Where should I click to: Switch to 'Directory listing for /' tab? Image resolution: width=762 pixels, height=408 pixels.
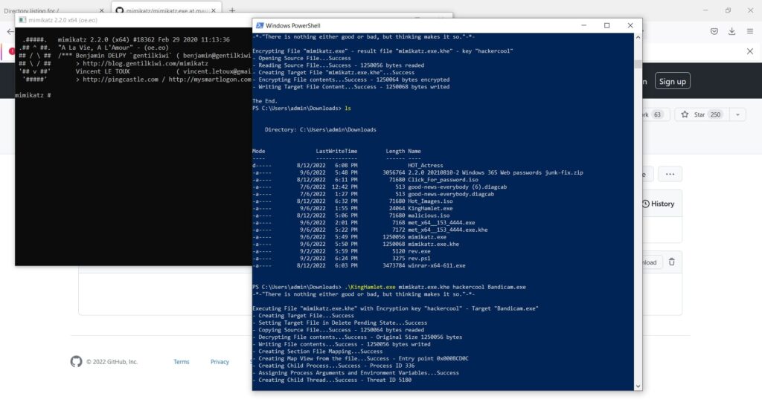click(31, 10)
